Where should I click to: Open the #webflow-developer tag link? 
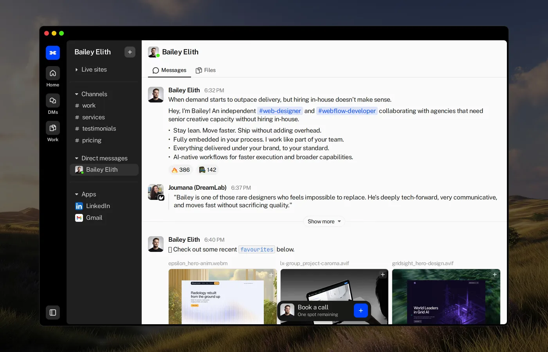347,111
